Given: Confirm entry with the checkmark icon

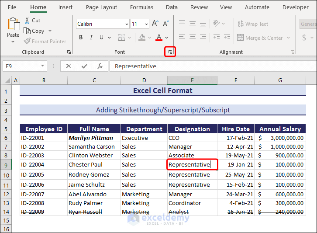Looking at the screenshot, I should click(84, 66).
